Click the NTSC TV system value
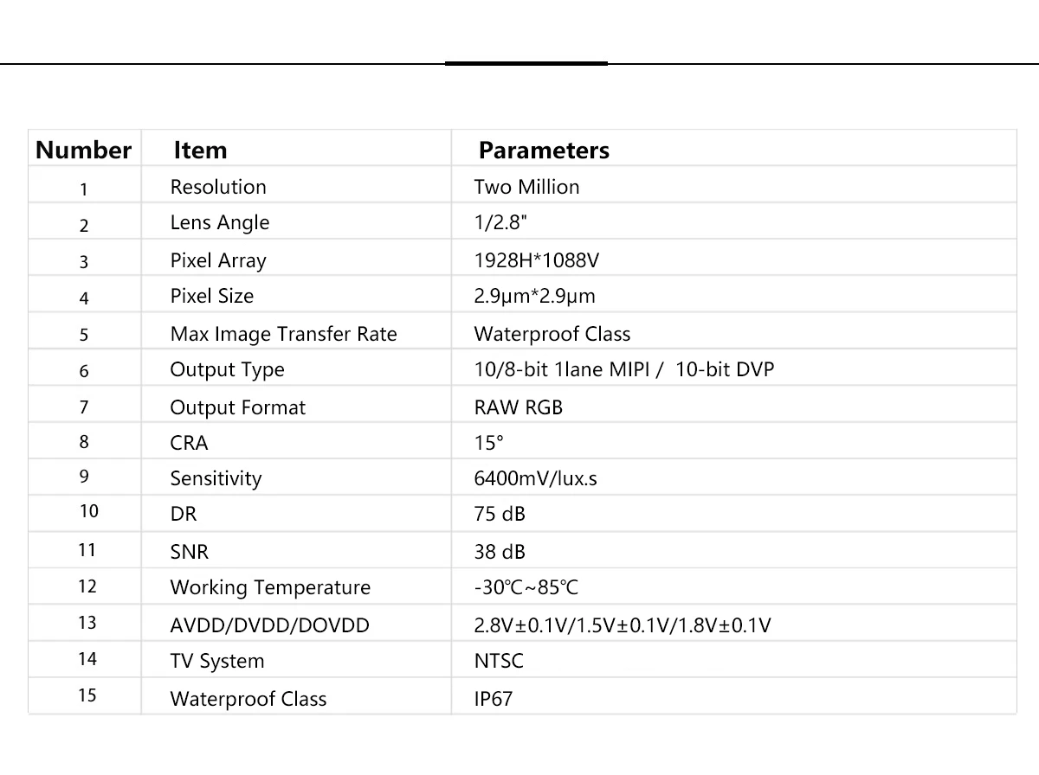This screenshot has height=775, width=1039. pos(499,662)
